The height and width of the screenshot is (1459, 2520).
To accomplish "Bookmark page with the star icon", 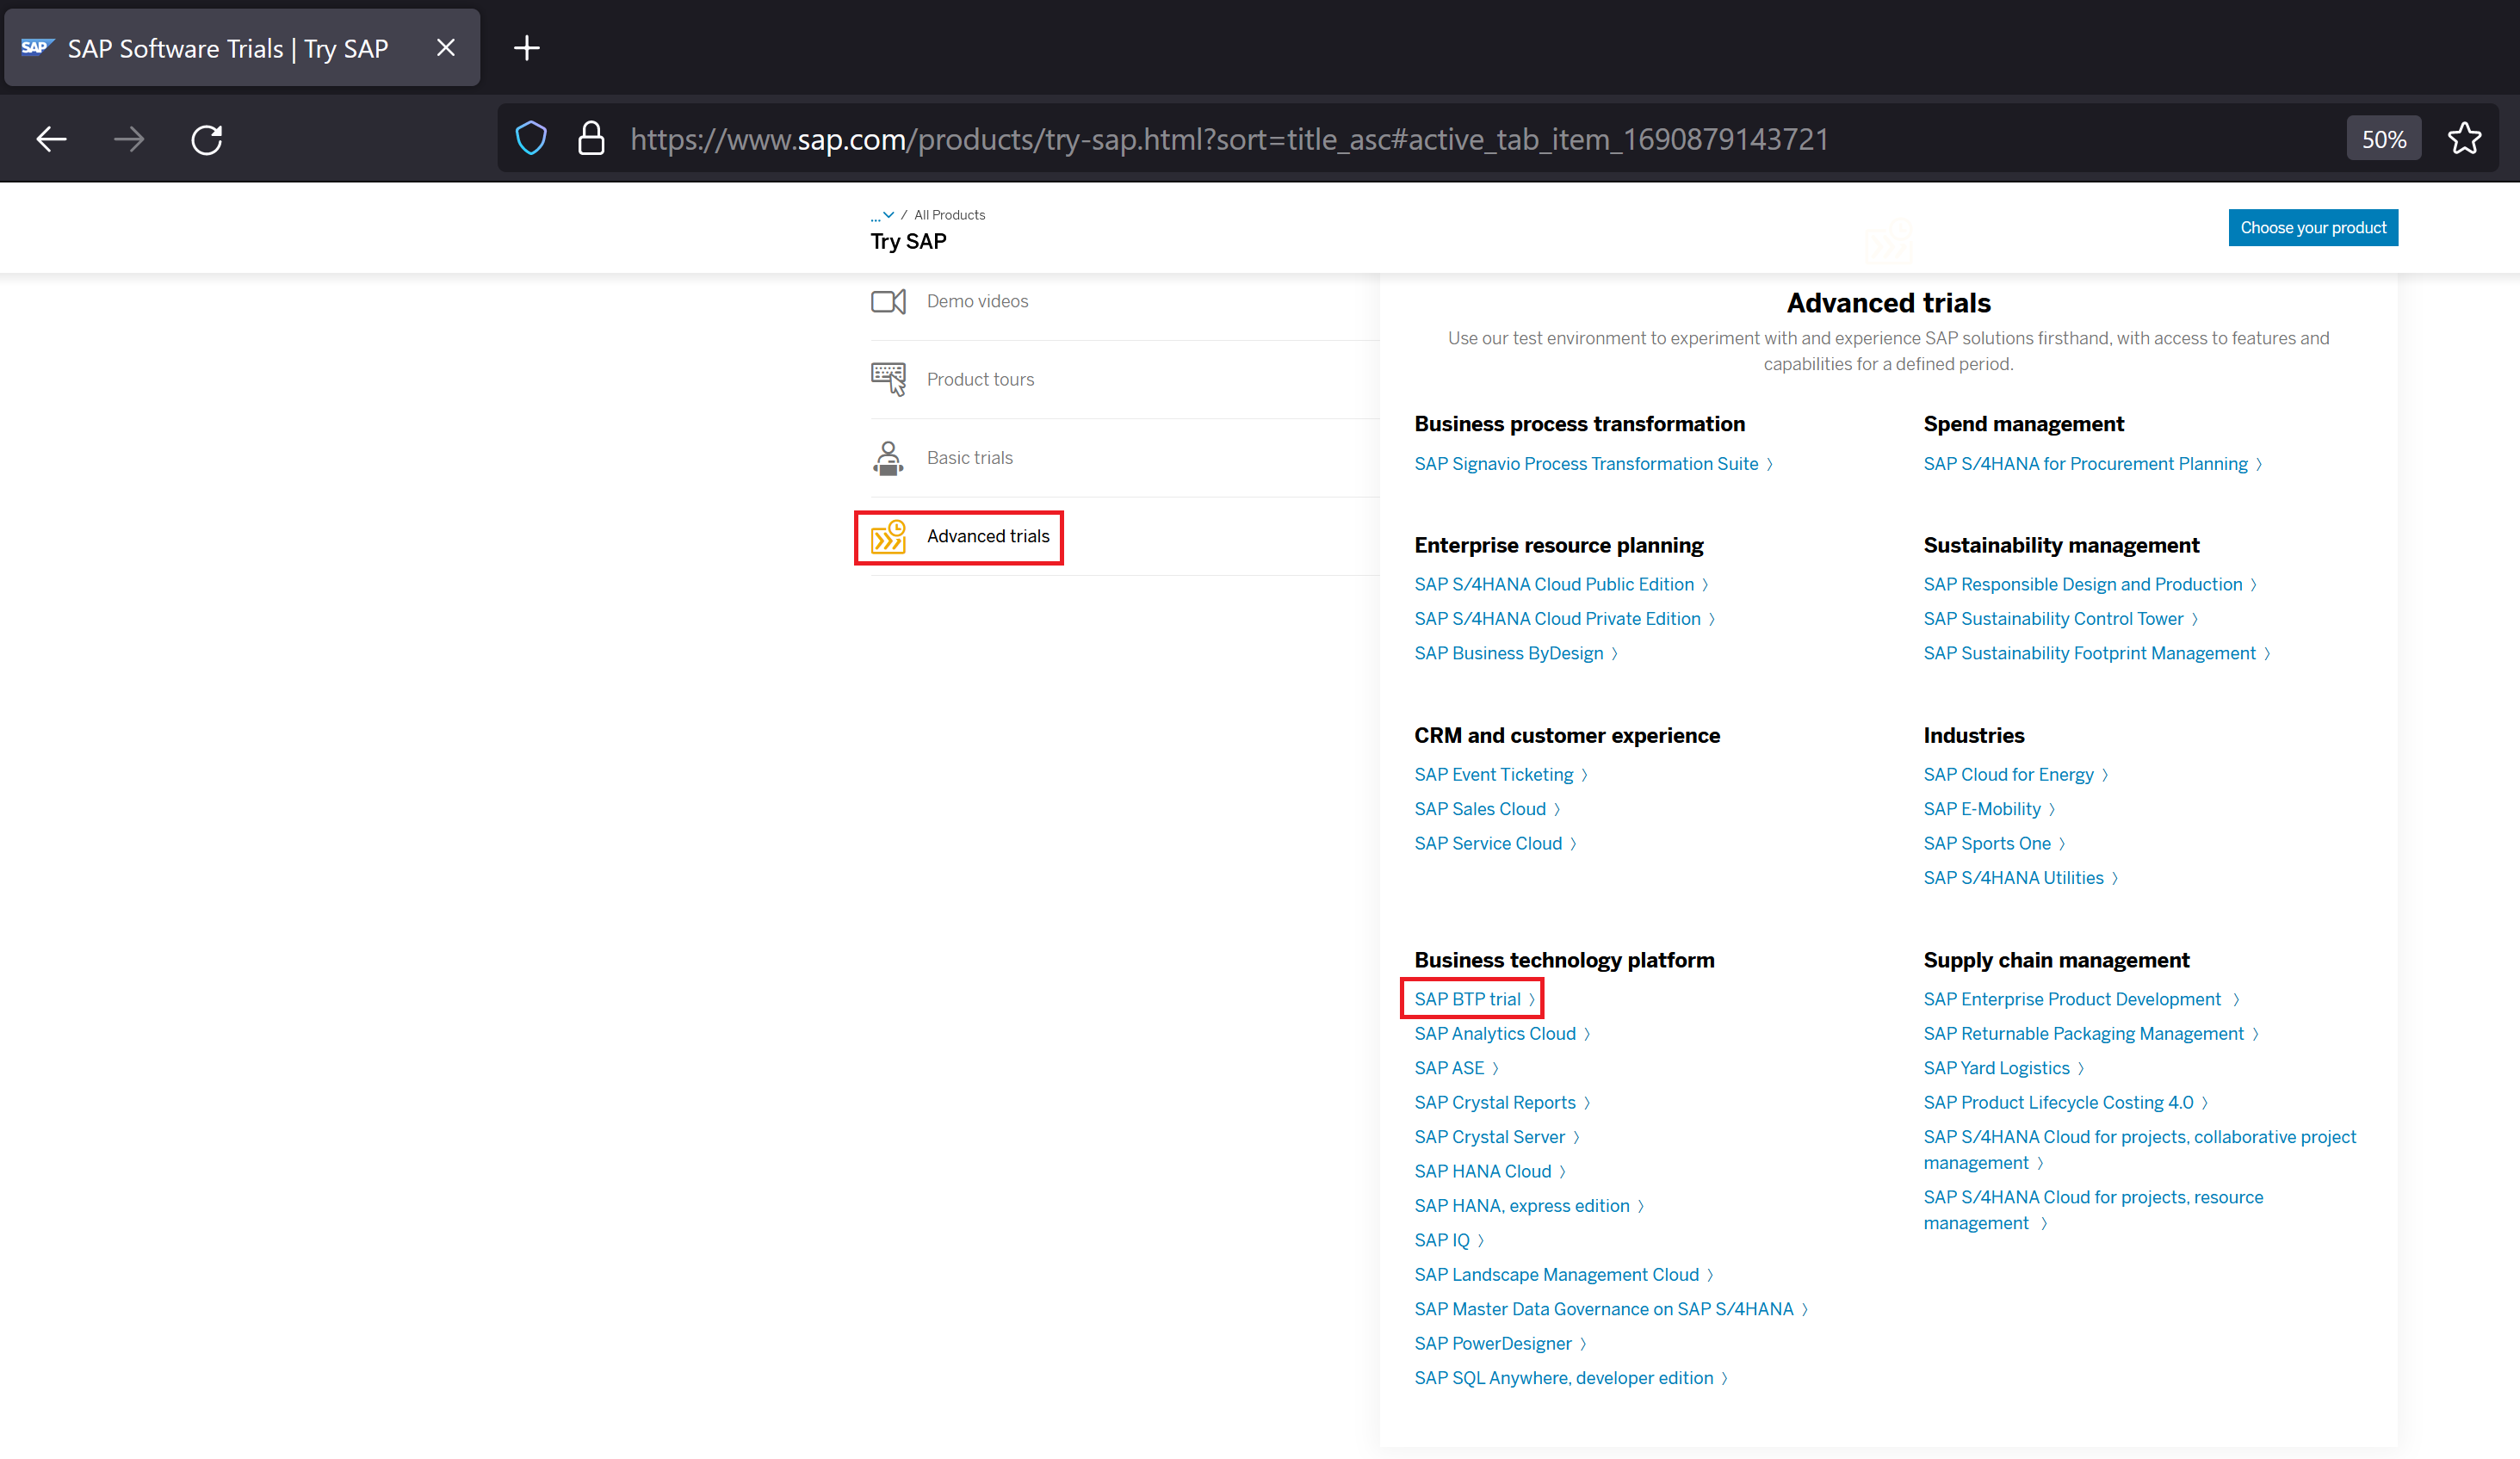I will (2464, 139).
